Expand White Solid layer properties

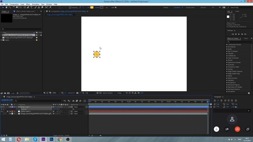pos(10,111)
